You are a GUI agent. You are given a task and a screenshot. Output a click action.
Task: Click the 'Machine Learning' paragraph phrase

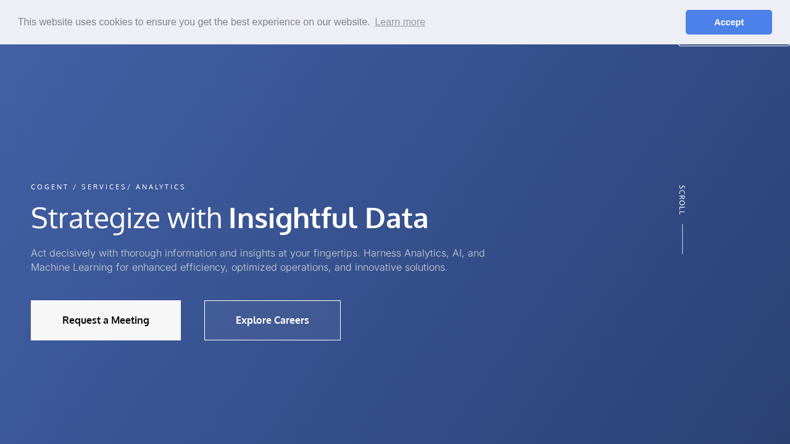[72, 268]
